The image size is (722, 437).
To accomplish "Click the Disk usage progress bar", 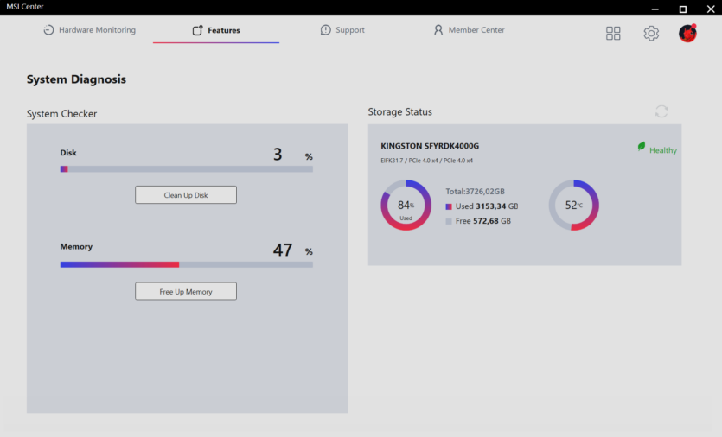I will pos(187,168).
